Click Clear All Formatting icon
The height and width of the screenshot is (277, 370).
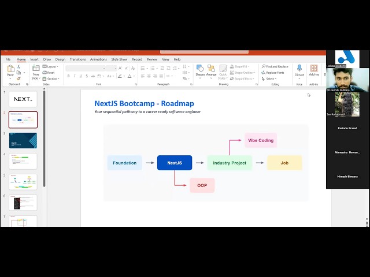[133, 68]
